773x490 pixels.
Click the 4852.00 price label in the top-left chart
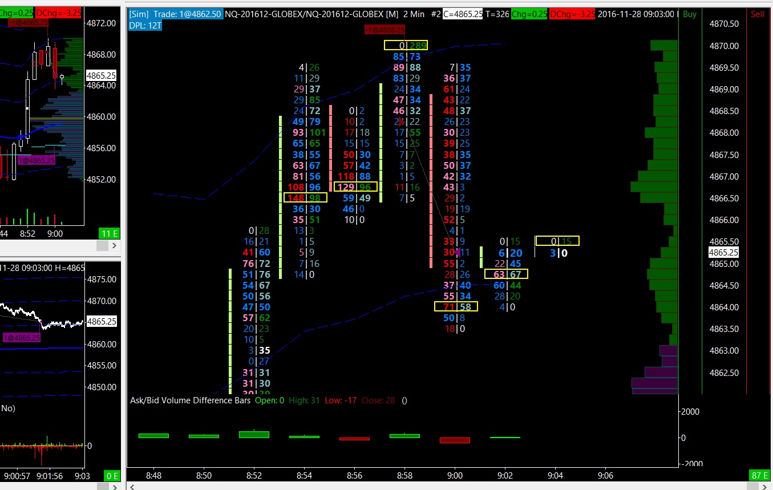103,180
